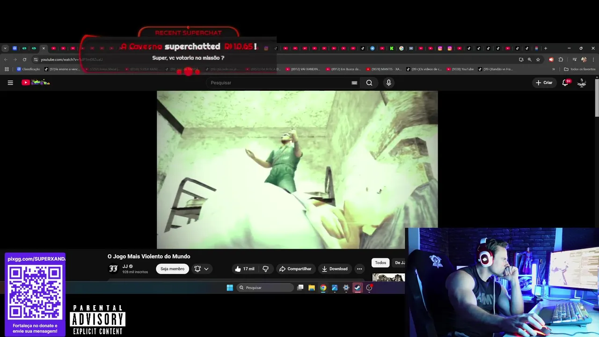The width and height of the screenshot is (599, 337).
Task: Open the Chrome apps grid in bookmarks bar
Action: pos(7,69)
